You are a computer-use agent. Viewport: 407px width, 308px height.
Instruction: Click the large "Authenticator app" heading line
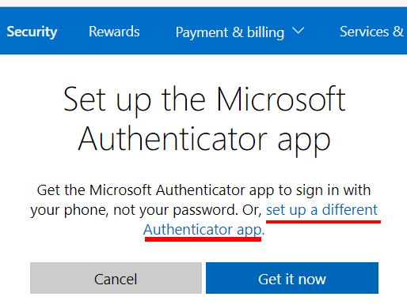[204, 138]
